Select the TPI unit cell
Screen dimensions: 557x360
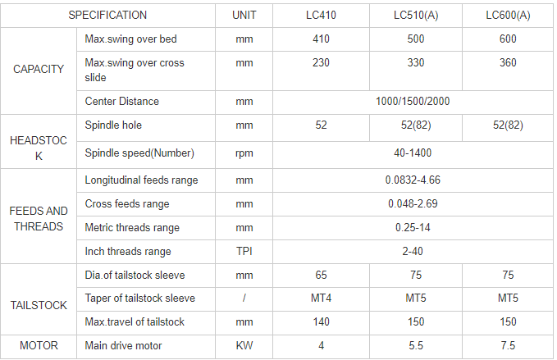244,252
